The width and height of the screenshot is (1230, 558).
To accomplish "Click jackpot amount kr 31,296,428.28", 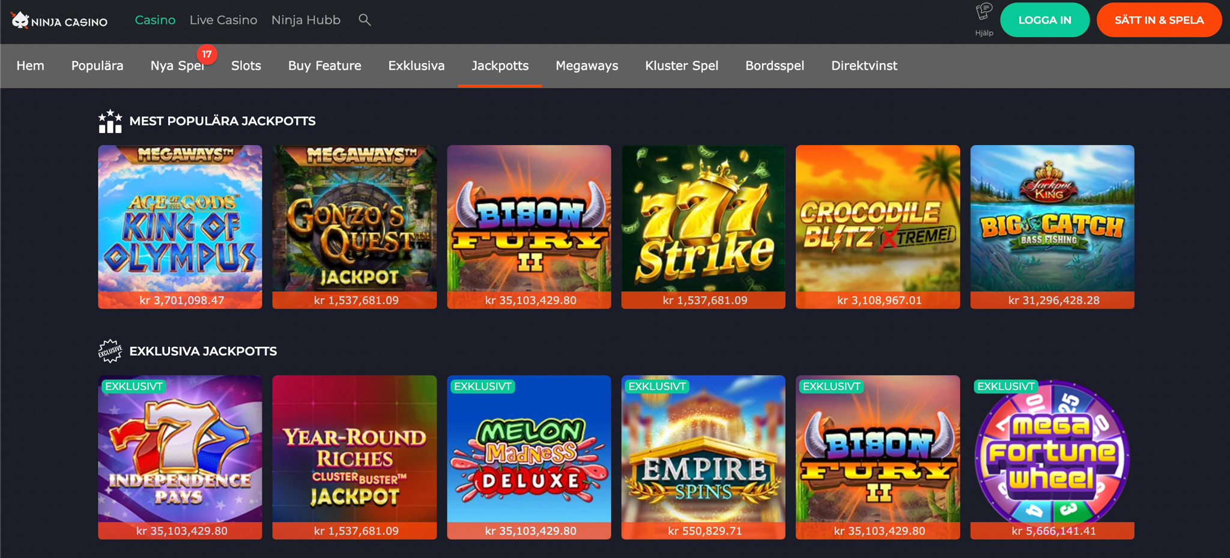I will coord(1054,300).
